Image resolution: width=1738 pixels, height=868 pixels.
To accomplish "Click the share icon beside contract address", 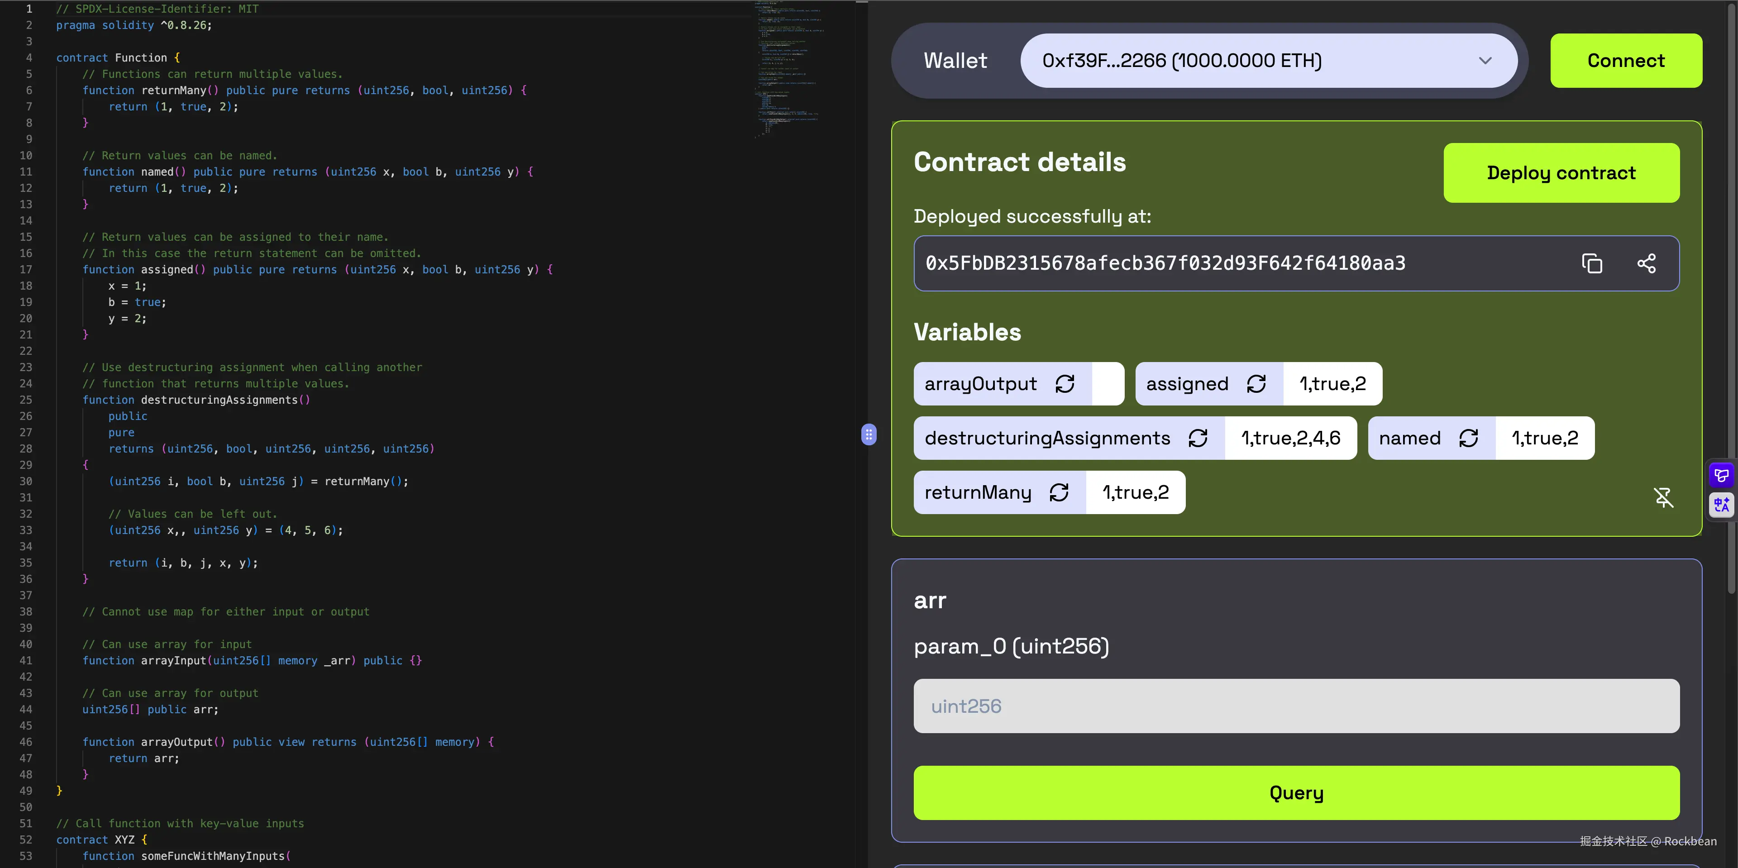I will (x=1646, y=263).
